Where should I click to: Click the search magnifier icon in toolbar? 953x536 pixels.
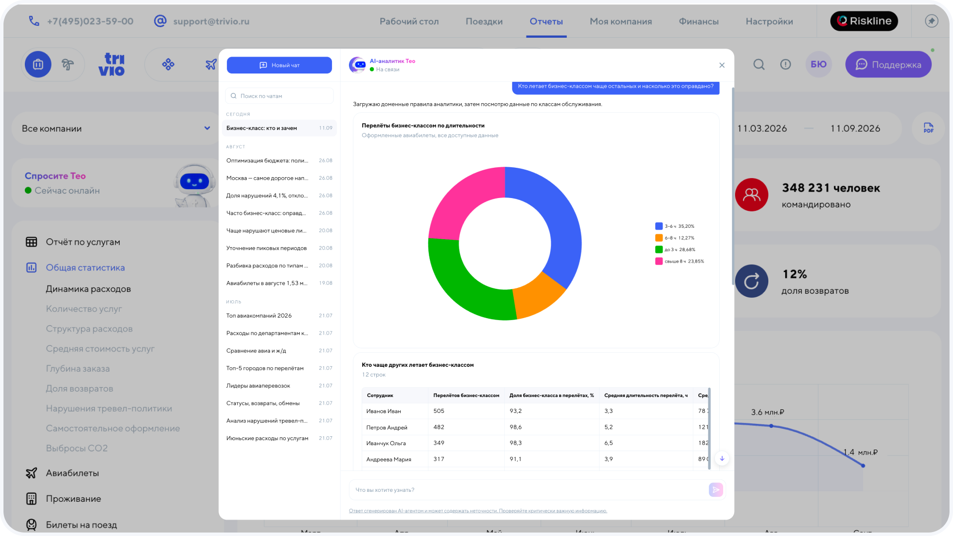758,64
